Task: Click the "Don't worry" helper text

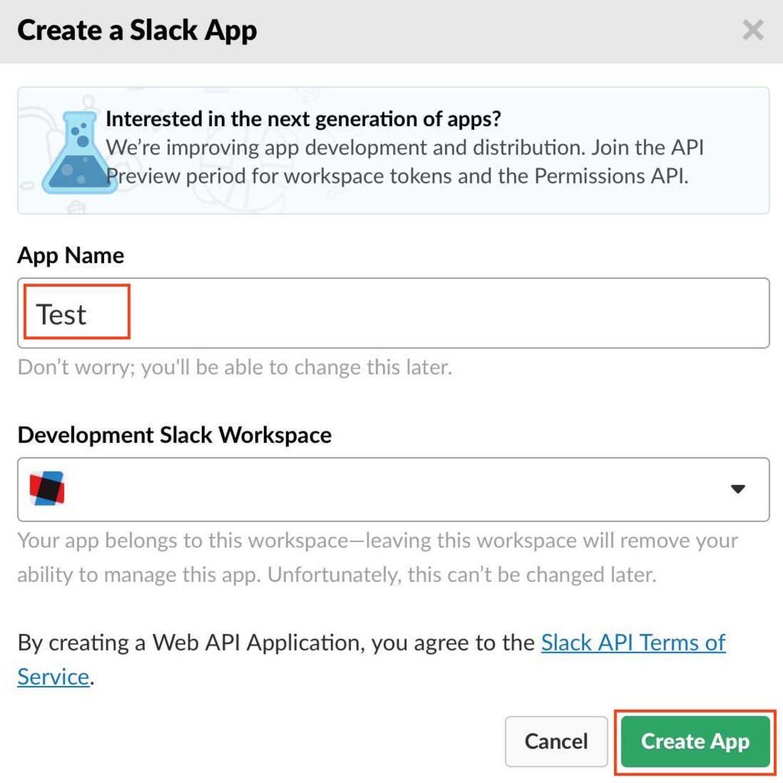Action: coord(235,368)
